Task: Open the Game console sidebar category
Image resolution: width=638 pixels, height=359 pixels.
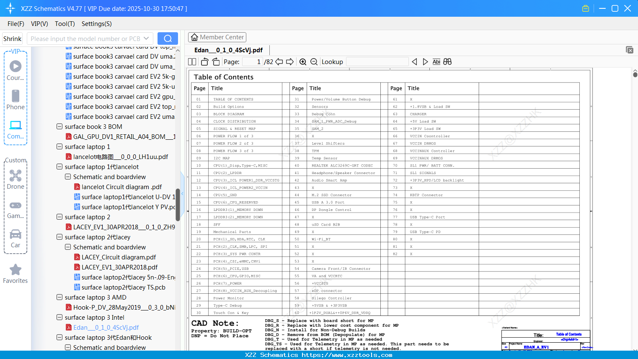Action: [x=15, y=209]
